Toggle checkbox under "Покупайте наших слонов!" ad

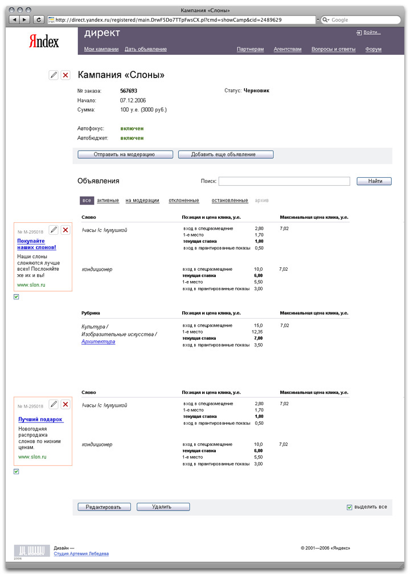16,297
